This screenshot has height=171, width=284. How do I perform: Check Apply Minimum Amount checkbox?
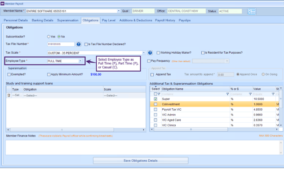(x=49, y=74)
